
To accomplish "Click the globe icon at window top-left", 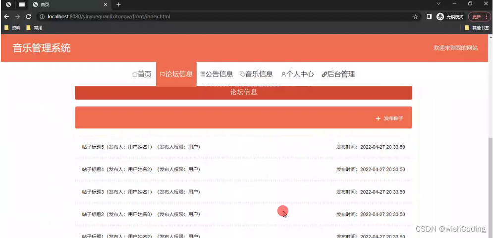I will 8,5.
